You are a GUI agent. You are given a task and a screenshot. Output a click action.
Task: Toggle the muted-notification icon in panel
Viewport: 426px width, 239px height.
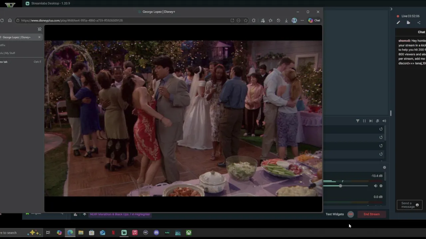pyautogui.click(x=377, y=121)
